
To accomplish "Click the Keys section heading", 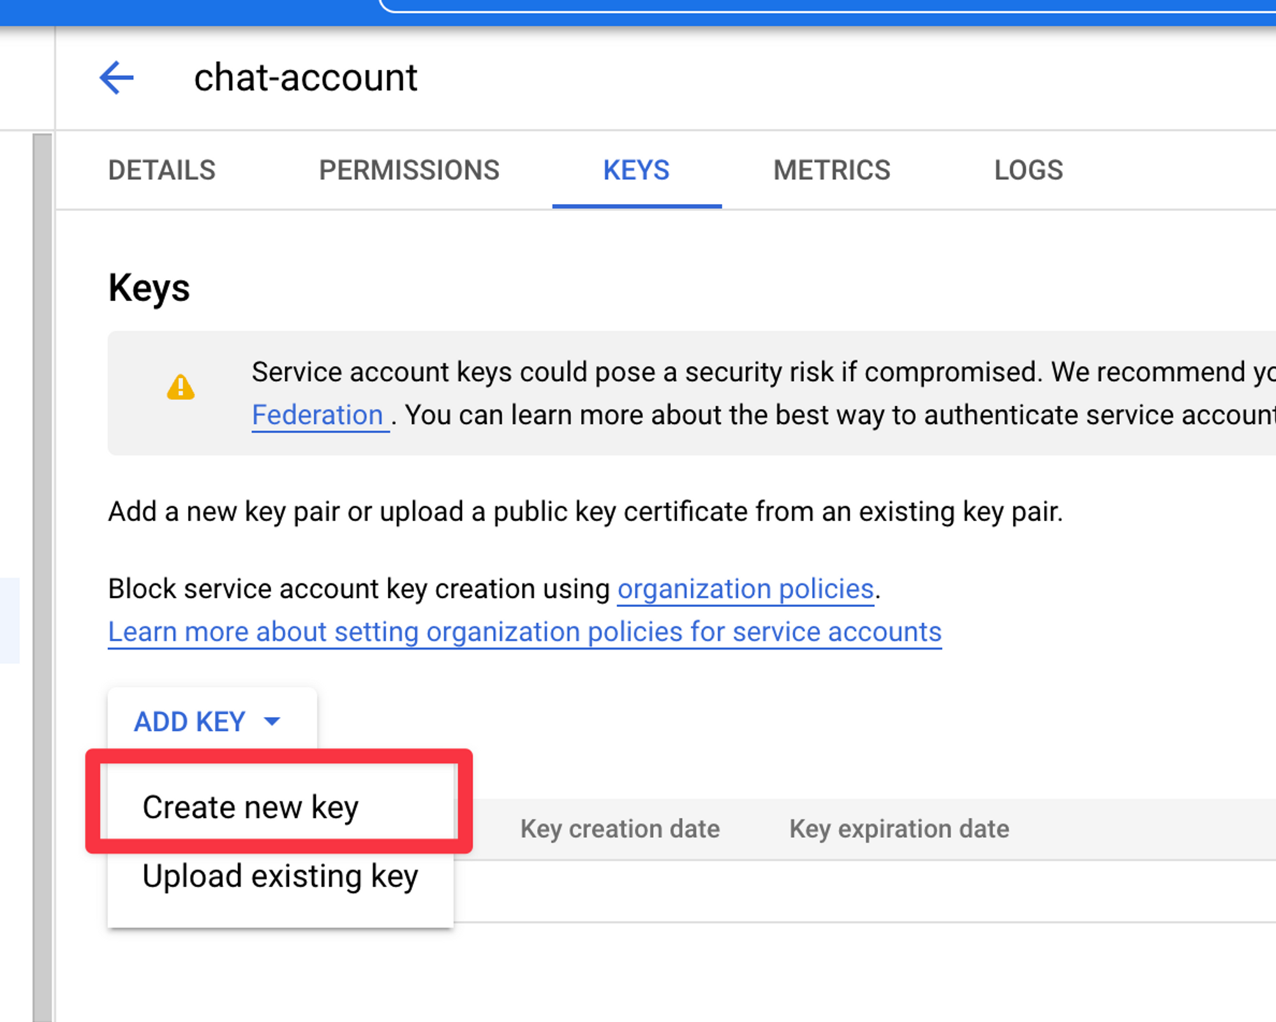I will click(x=149, y=288).
